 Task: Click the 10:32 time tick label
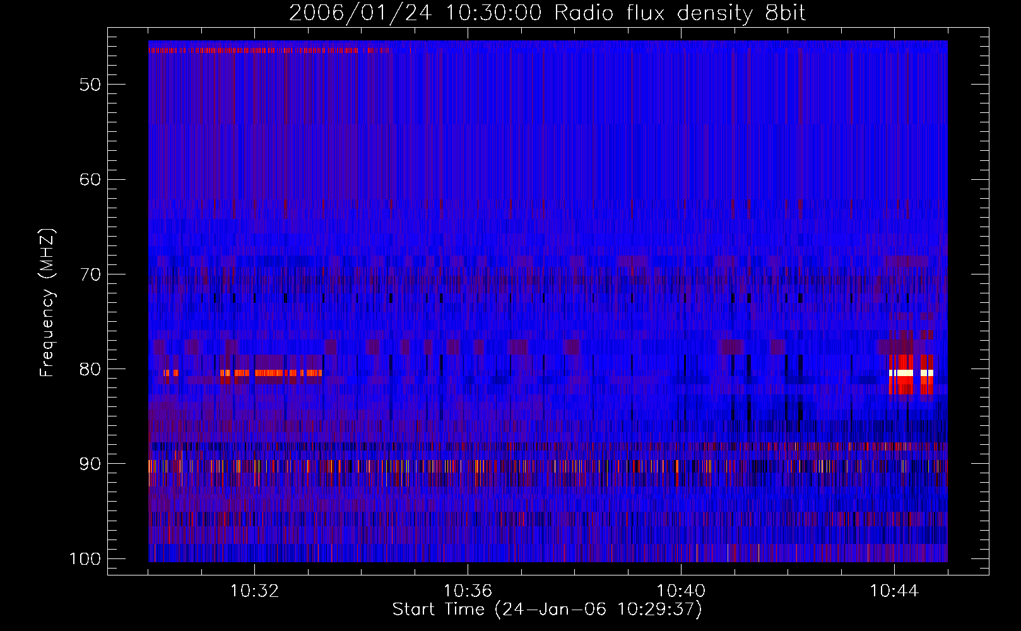coord(254,591)
